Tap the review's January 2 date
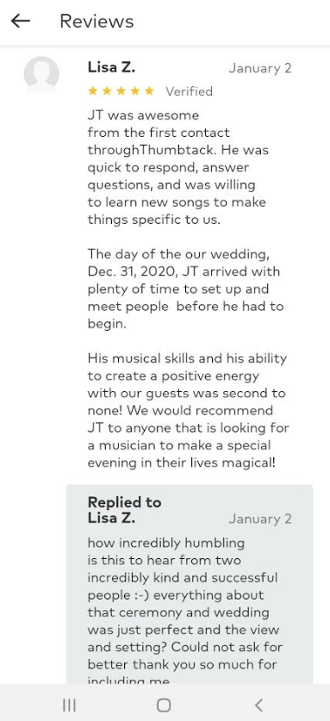 tap(260, 69)
